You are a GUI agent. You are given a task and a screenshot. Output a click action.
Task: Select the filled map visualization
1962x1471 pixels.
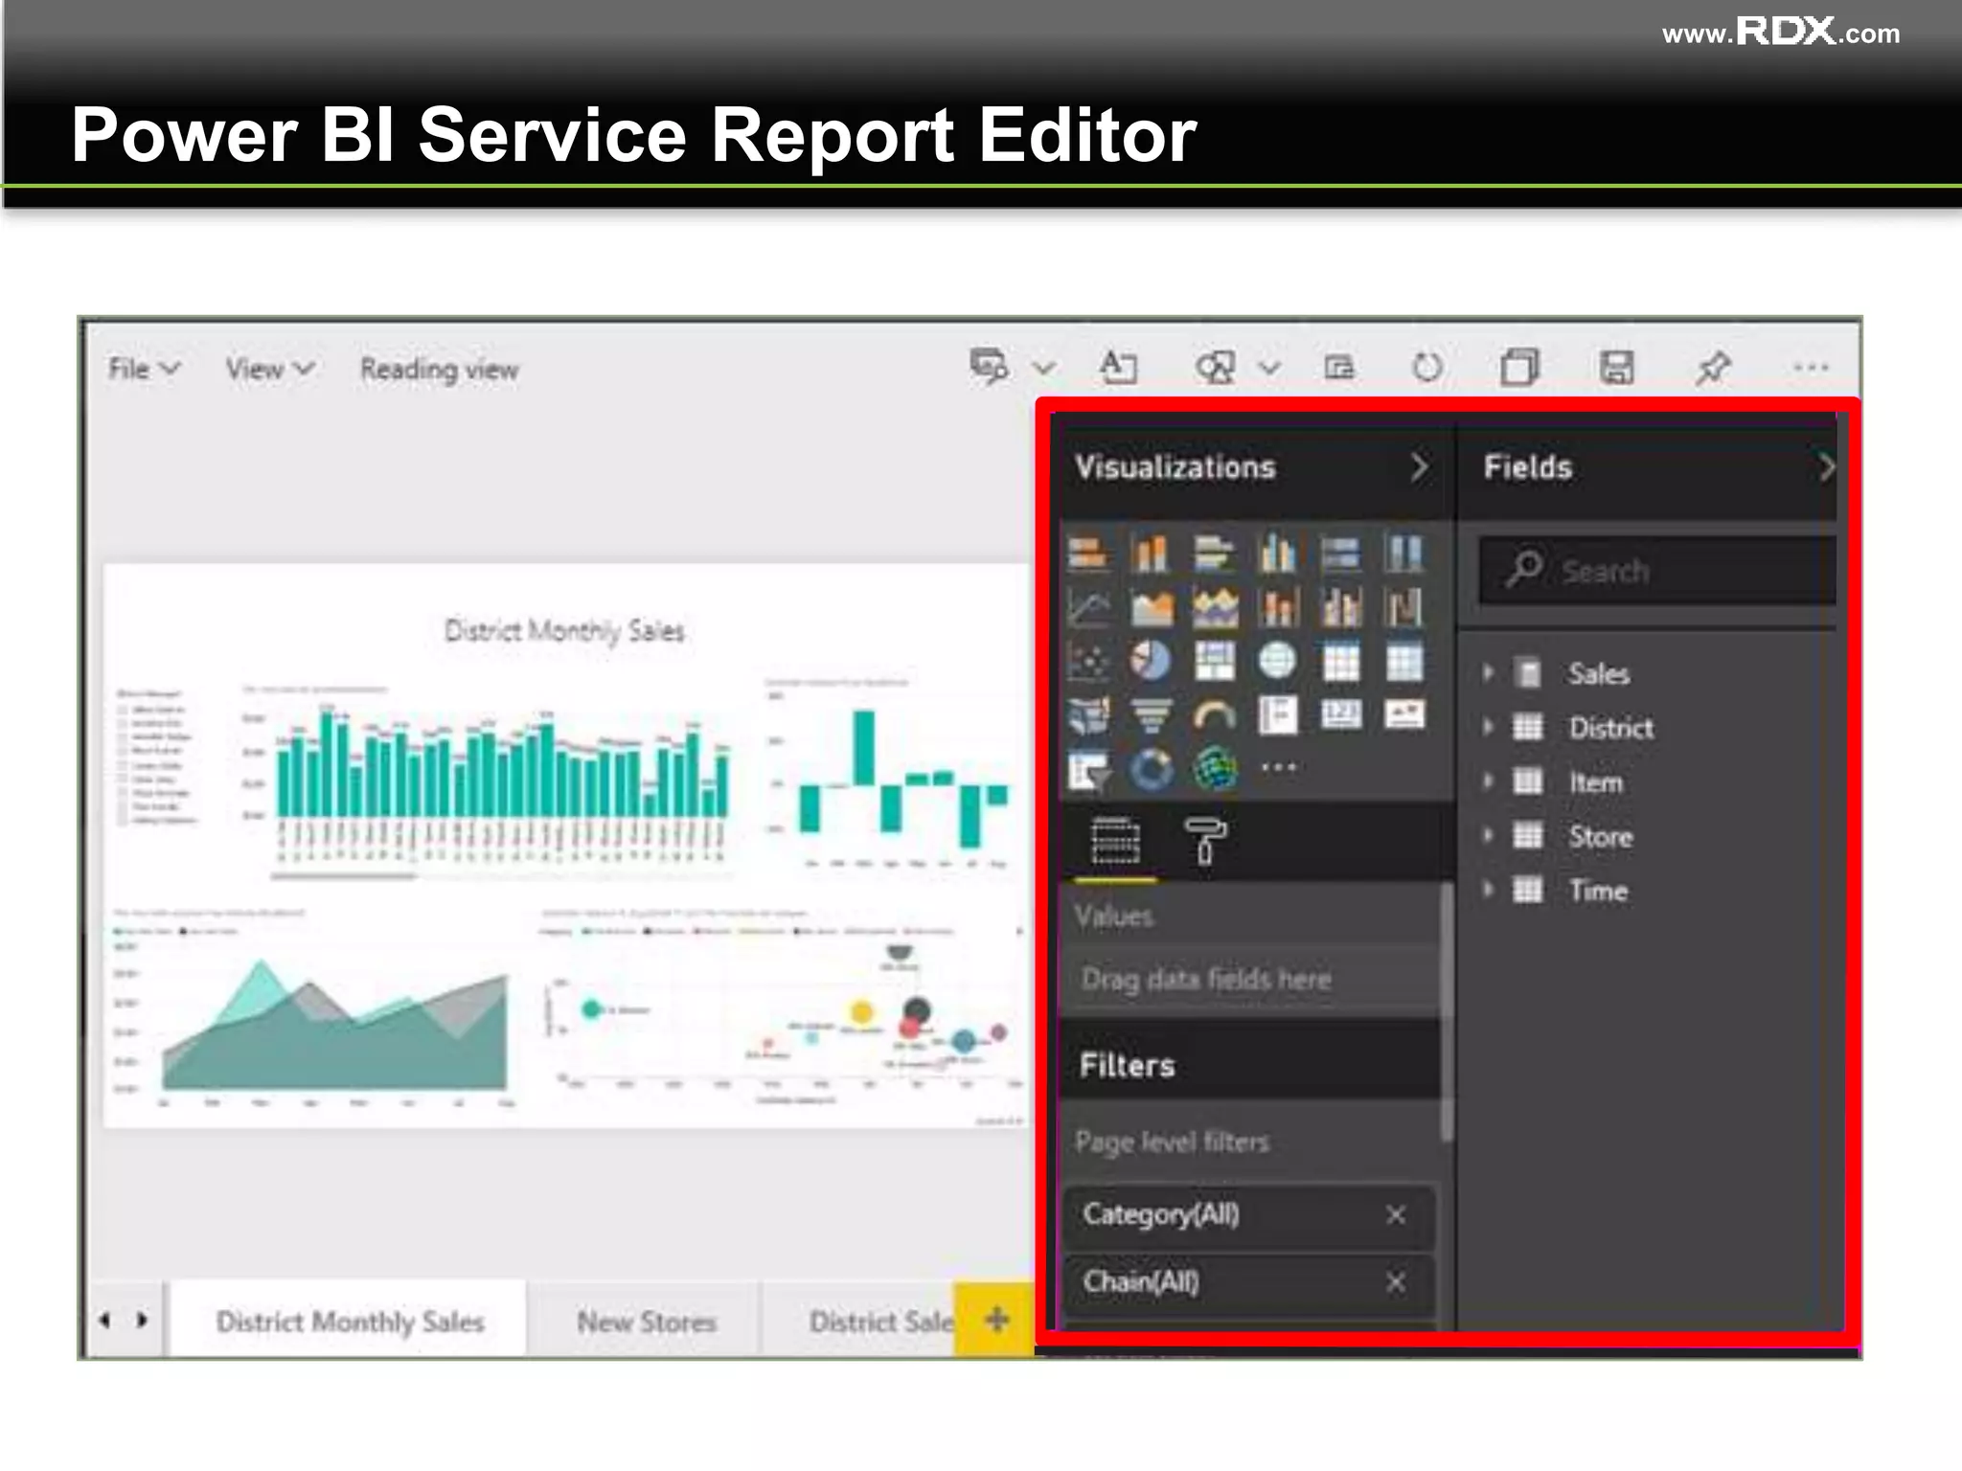[x=1088, y=714]
